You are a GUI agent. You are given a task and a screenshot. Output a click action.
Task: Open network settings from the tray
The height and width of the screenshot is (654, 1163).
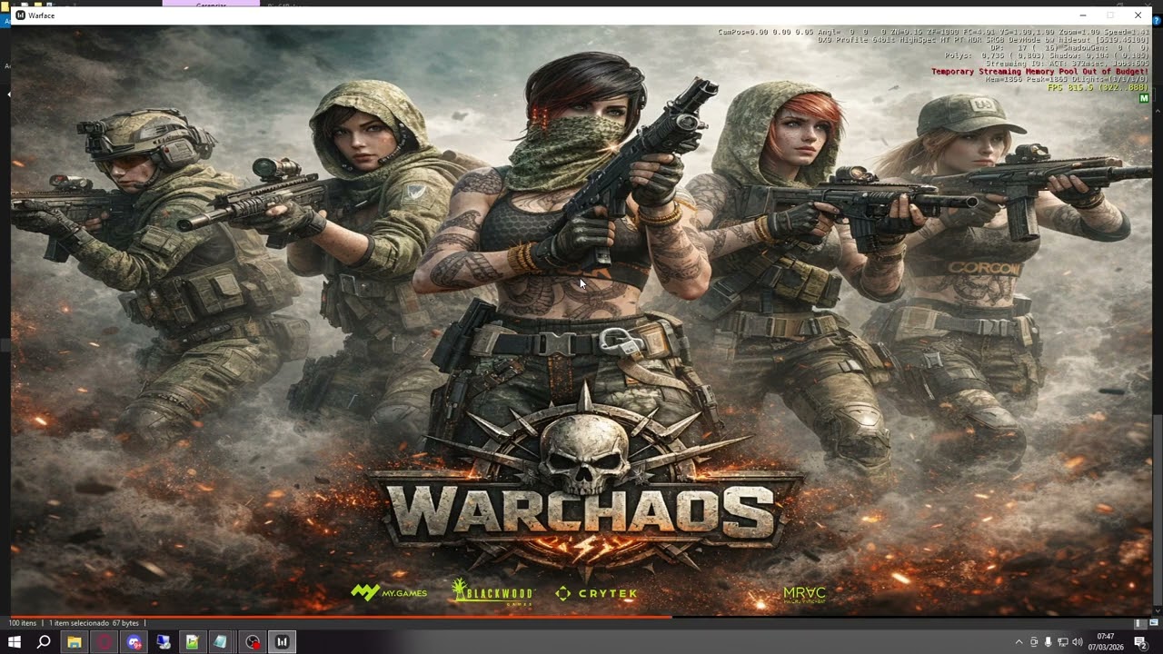1062,642
